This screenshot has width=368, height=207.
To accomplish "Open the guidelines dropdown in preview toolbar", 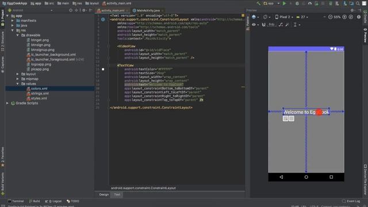I will pos(297,25).
